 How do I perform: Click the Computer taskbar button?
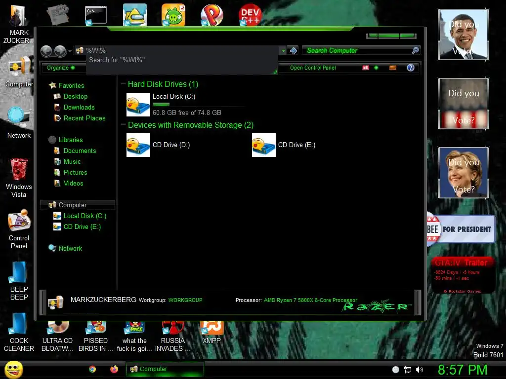coord(165,369)
